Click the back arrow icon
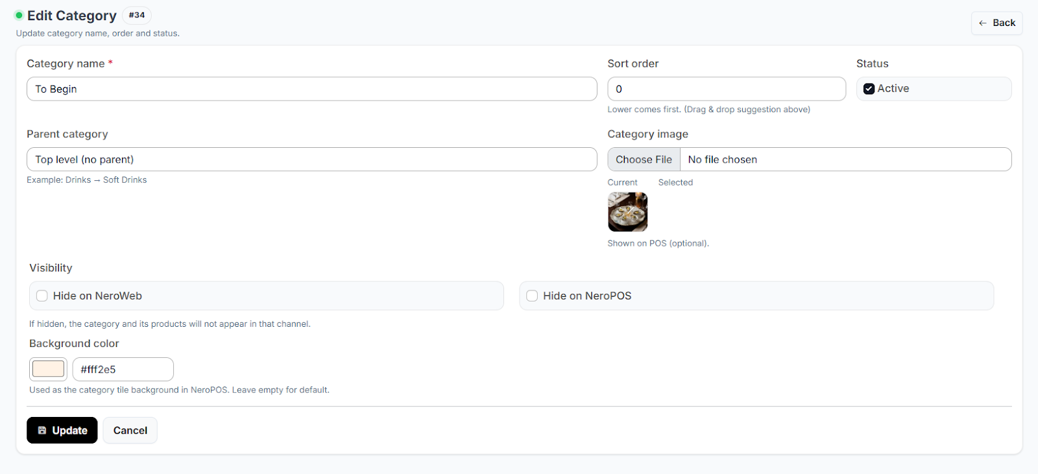 983,23
